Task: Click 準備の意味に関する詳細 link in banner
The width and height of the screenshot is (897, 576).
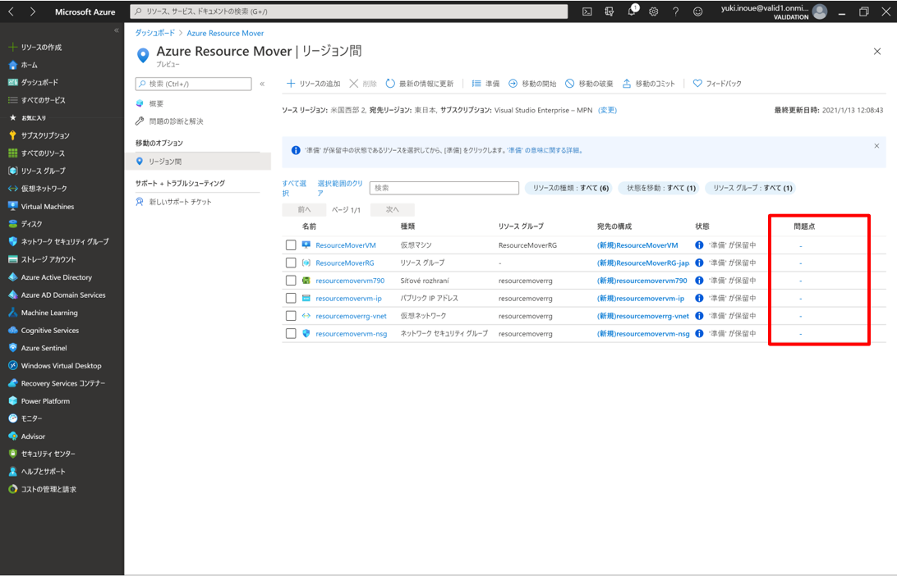Action: pos(544,150)
